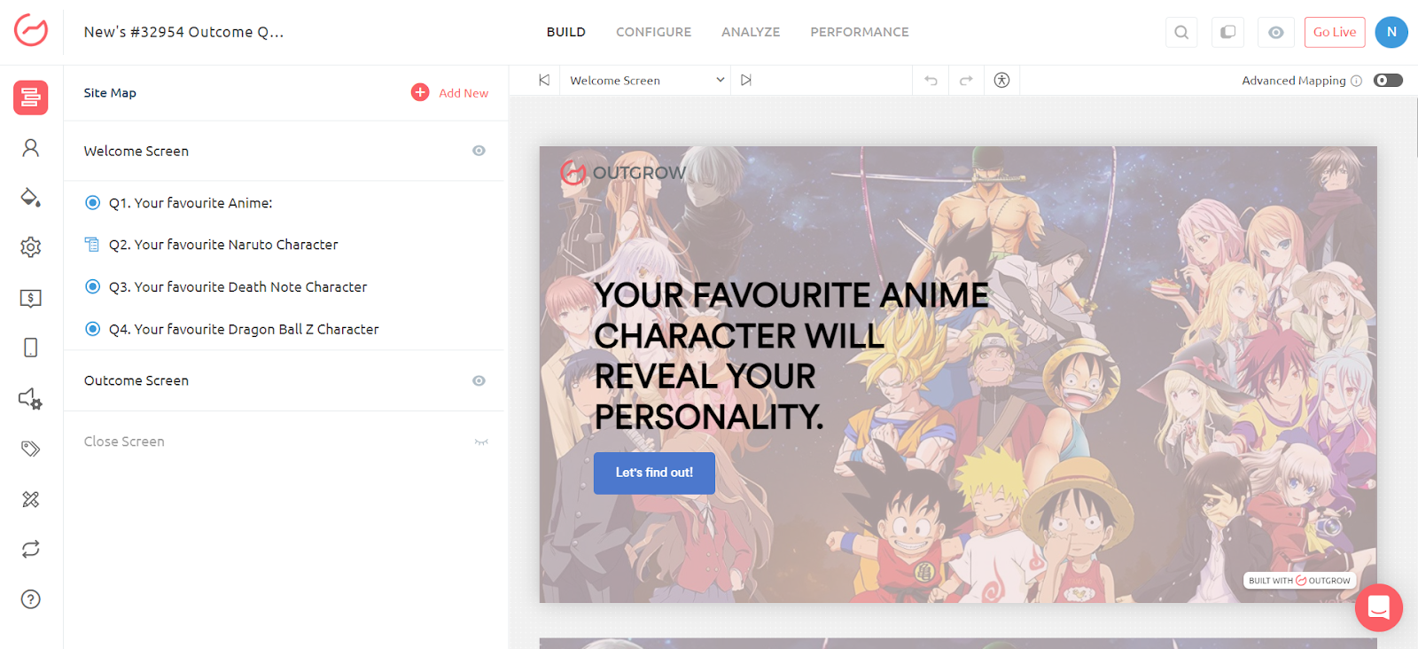Click the headline YOUR FAVOURITE ANIME CHARACTER text
Viewport: 1418px width, 649px height.
point(791,356)
